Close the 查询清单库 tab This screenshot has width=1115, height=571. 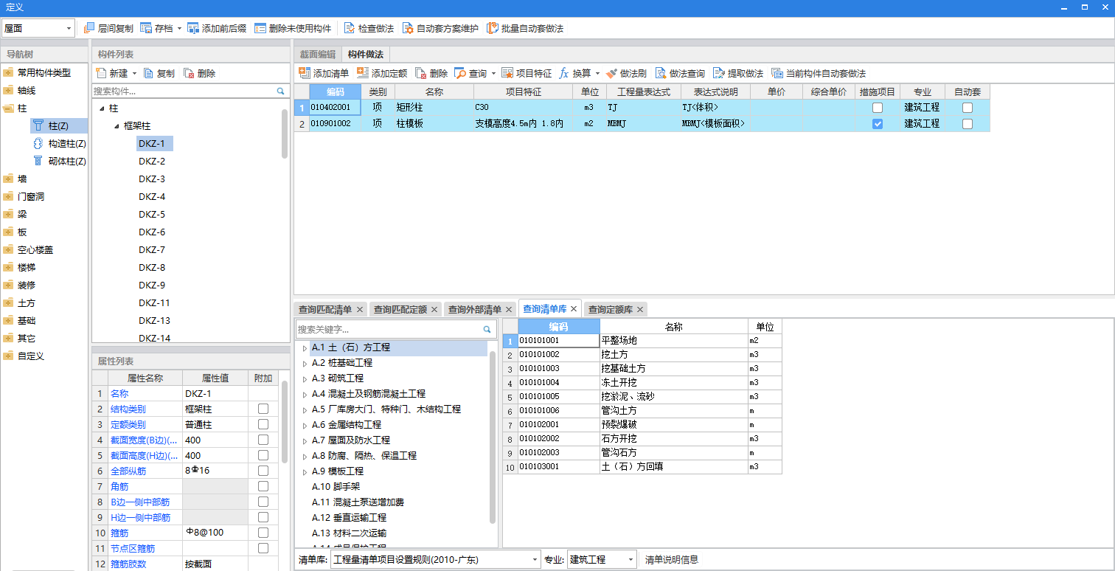[x=573, y=309]
